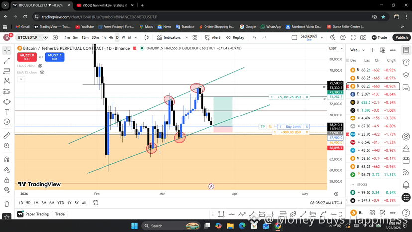Select the ruler measure tool

[x=7, y=135]
